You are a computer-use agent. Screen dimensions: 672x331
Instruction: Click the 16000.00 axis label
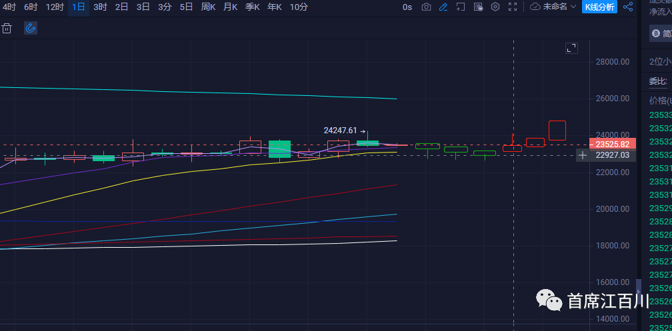coord(613,282)
